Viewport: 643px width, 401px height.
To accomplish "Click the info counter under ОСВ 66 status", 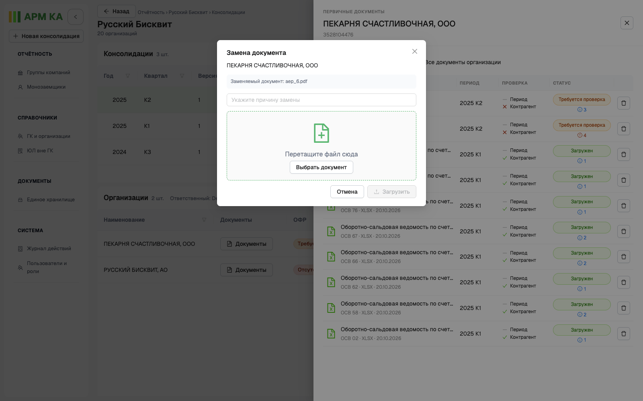I will tap(582, 263).
